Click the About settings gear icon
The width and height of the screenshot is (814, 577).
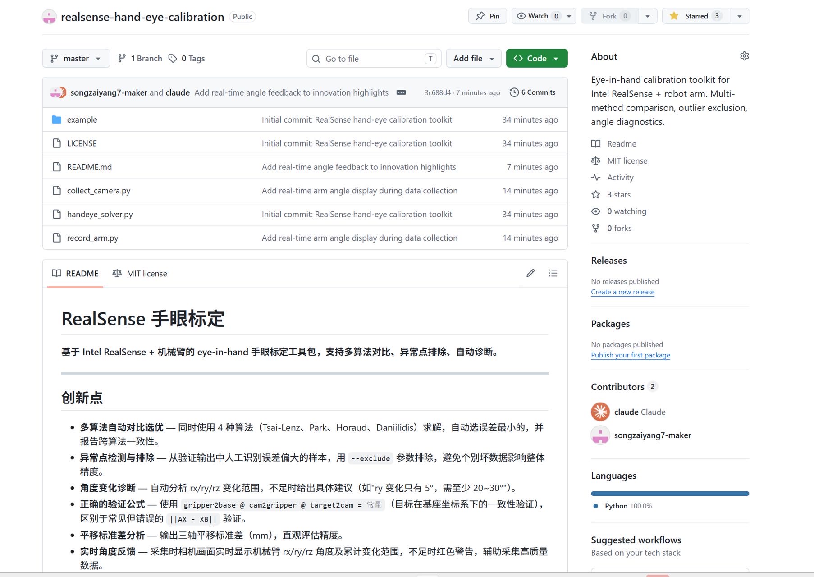coord(744,56)
